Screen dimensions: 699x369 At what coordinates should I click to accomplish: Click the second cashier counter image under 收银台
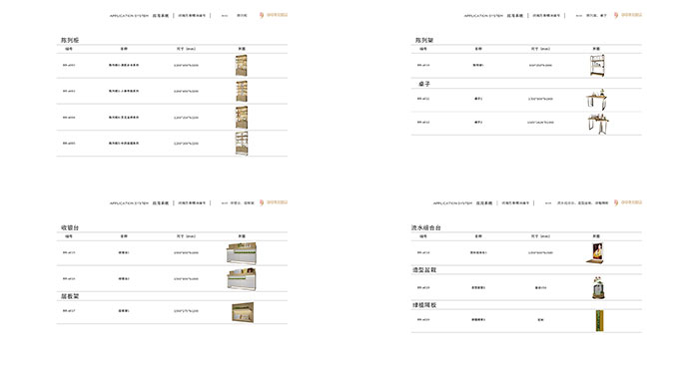(242, 279)
